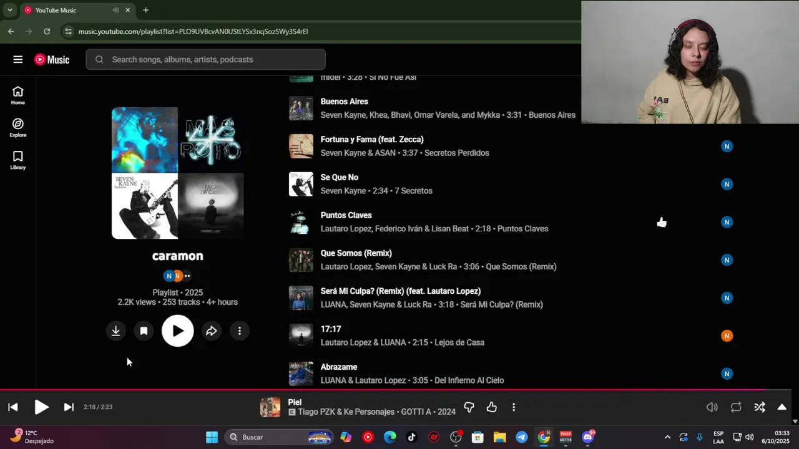799x449 pixels.
Task: Focus the search songs input
Action: [206, 59]
